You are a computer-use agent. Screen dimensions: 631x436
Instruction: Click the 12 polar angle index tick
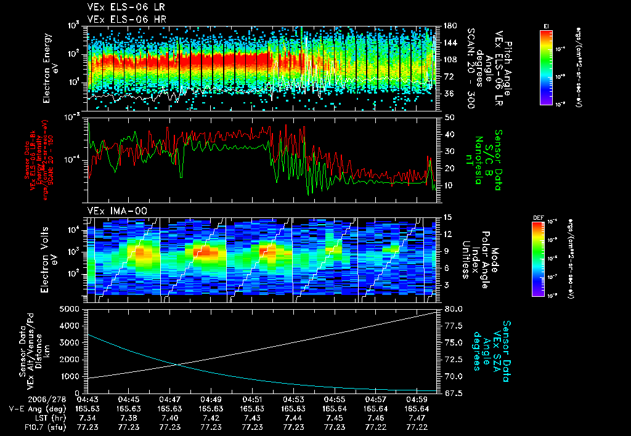[448, 234]
